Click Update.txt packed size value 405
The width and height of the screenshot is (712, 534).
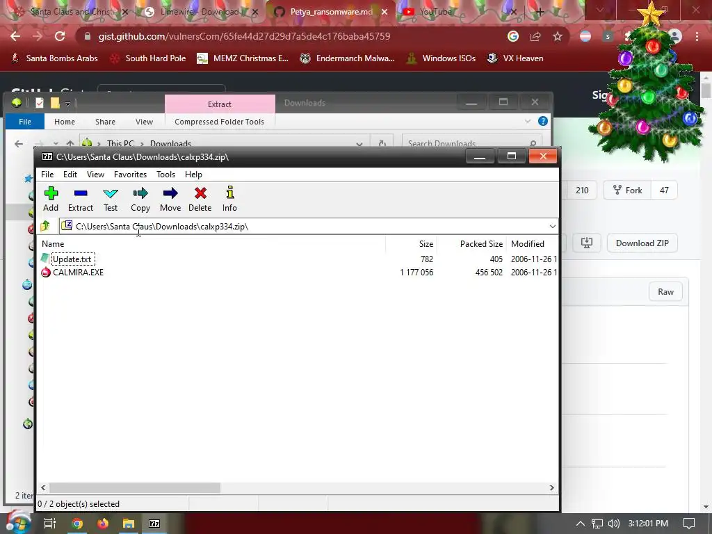click(x=496, y=259)
